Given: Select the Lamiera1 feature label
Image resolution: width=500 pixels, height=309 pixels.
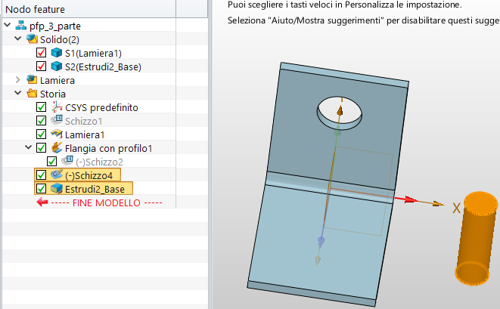Looking at the screenshot, I should pos(85,134).
